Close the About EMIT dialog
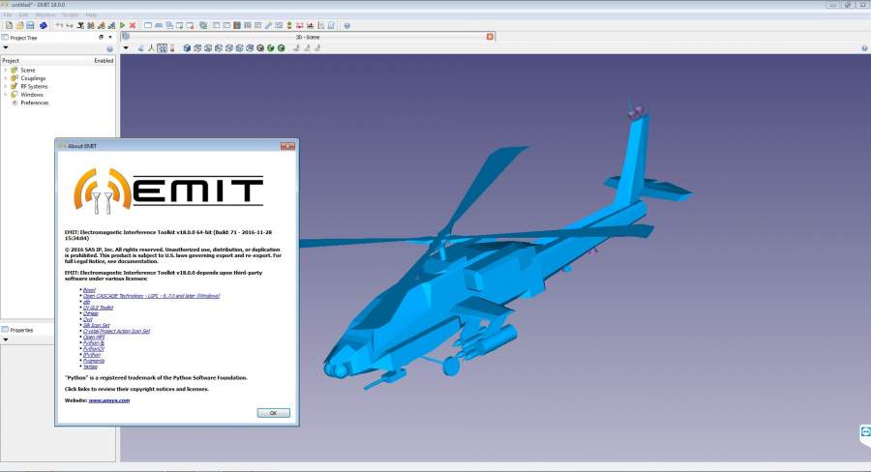The width and height of the screenshot is (871, 472). [x=287, y=146]
